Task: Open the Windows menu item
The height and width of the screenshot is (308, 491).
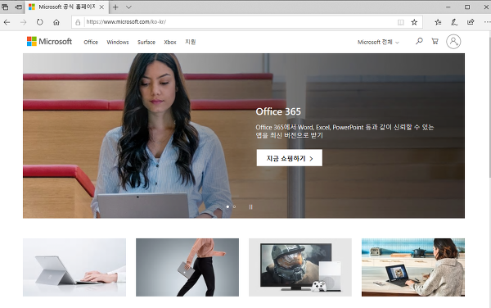Action: pos(118,42)
